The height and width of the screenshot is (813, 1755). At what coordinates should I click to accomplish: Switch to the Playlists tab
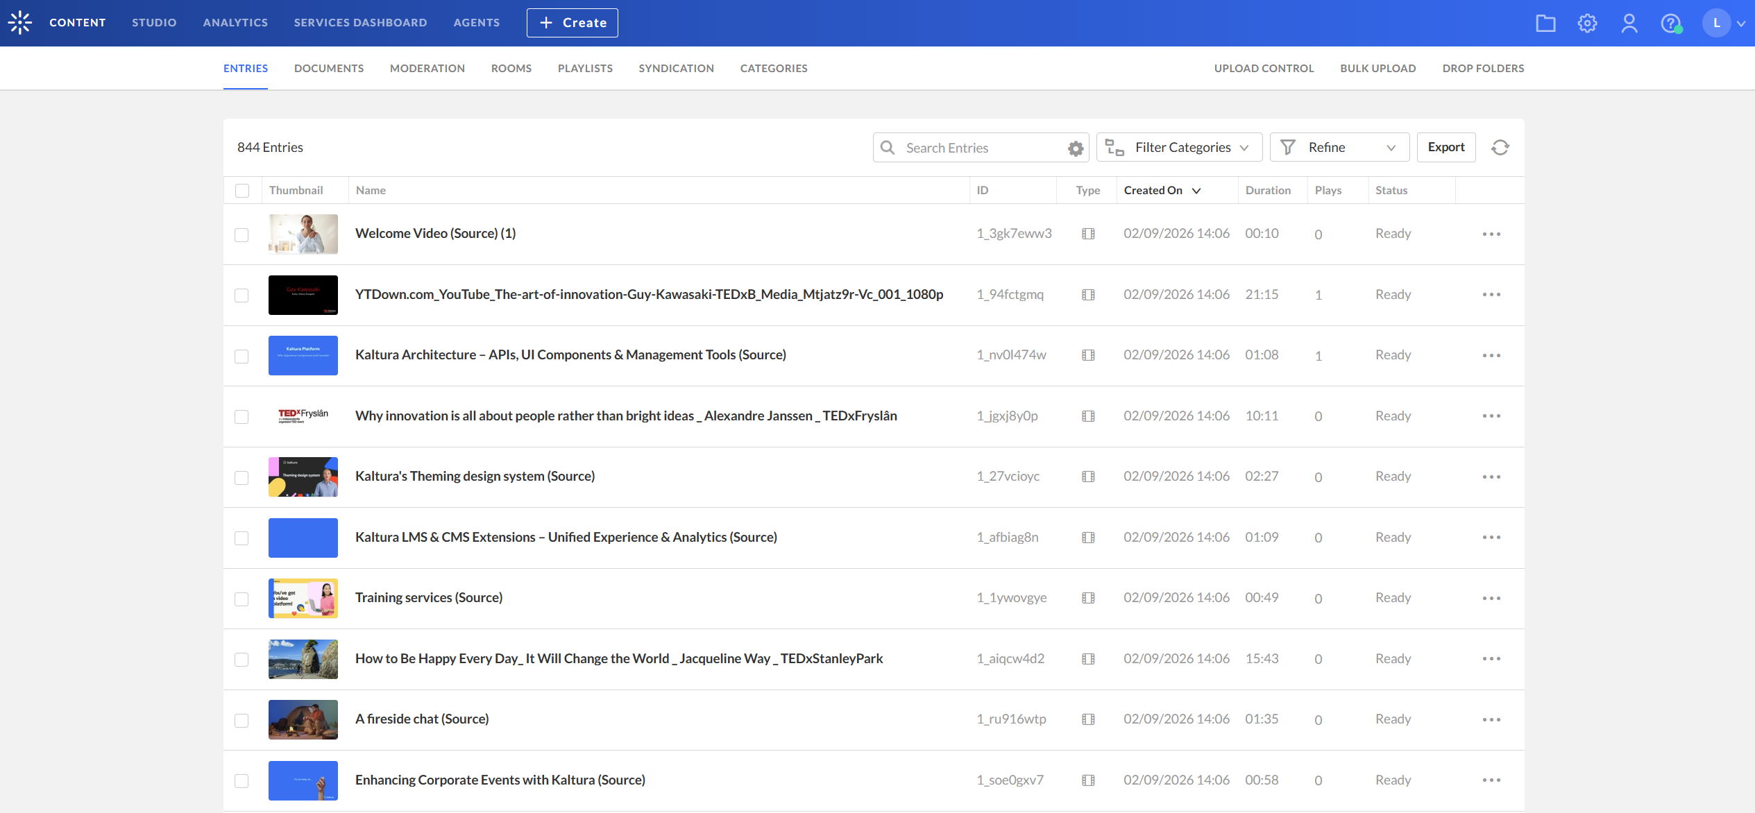point(585,68)
